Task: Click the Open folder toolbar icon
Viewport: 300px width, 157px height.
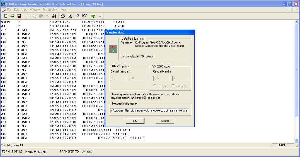Action: click(x=12, y=16)
